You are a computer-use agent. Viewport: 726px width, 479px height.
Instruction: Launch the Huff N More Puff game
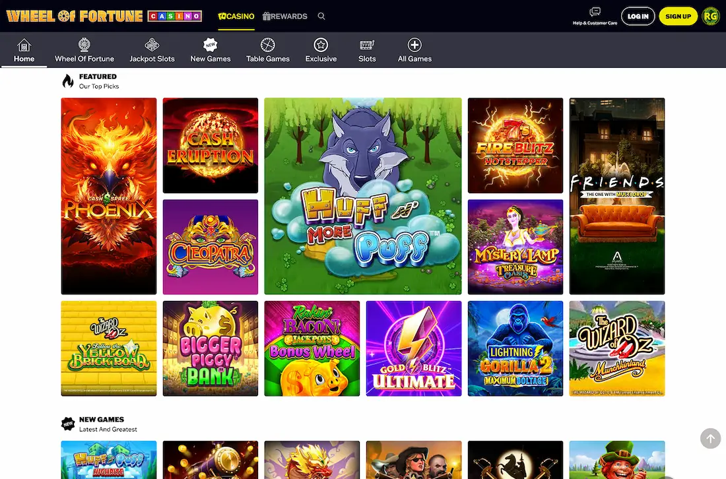click(362, 195)
